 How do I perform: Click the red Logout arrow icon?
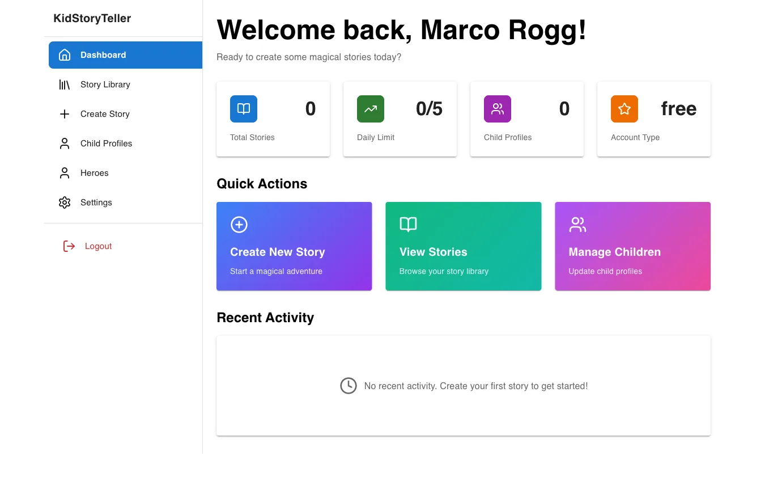(69, 246)
